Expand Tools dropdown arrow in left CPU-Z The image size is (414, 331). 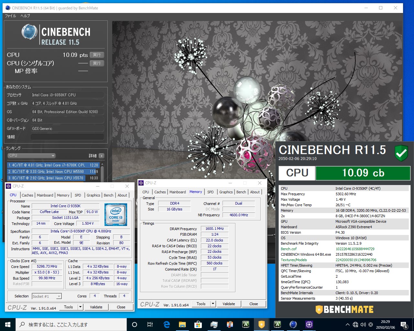(x=81, y=307)
